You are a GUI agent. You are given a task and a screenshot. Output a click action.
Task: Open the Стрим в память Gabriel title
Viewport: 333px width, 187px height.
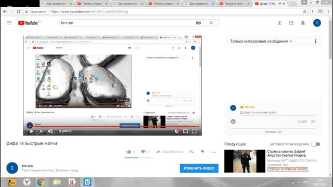coord(287,154)
